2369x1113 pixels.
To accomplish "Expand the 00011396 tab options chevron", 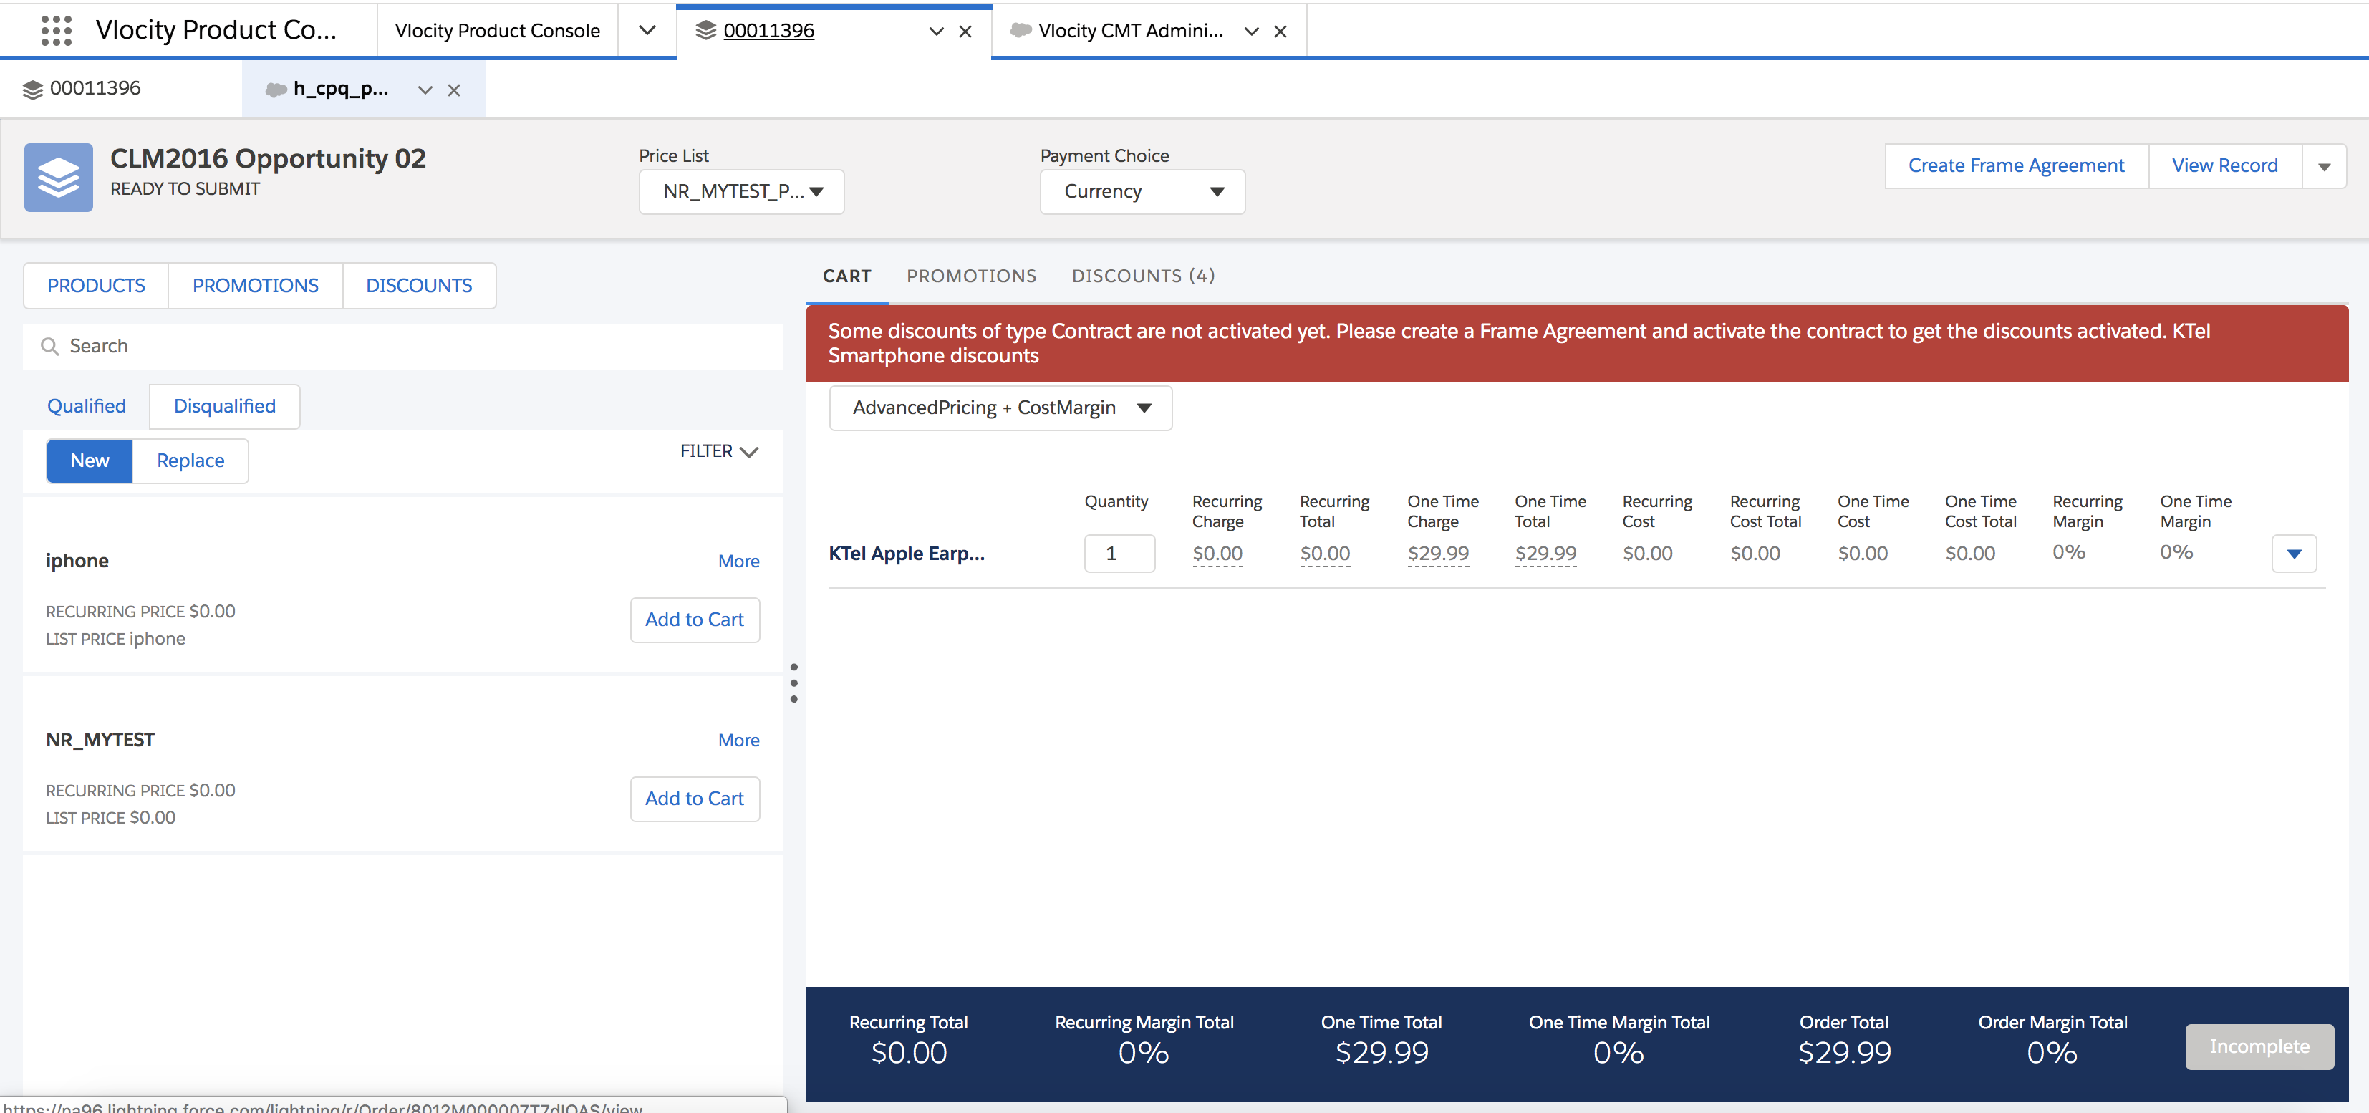I will (x=936, y=32).
